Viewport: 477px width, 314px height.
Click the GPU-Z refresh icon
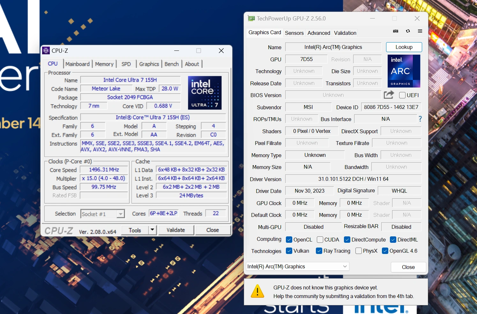coord(408,31)
